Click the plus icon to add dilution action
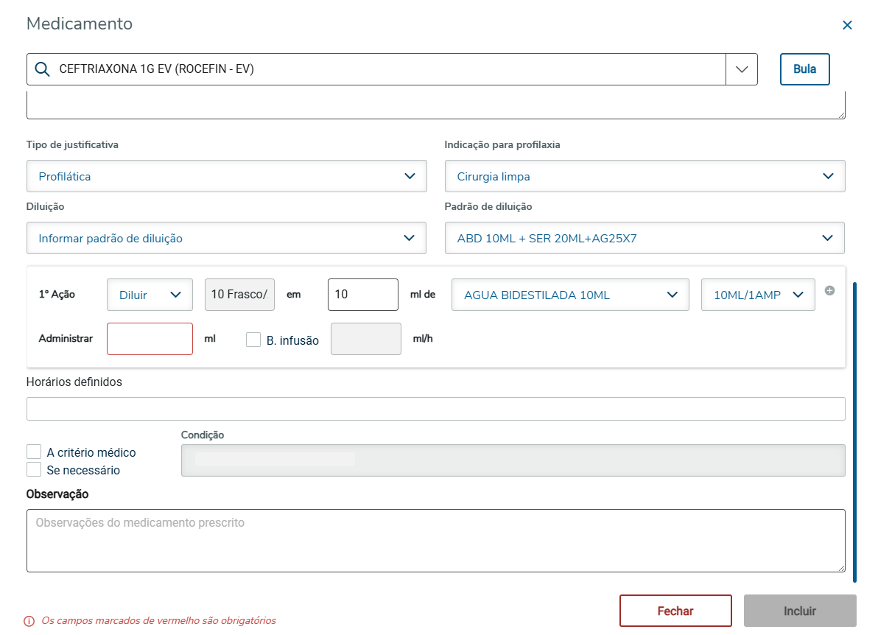This screenshot has width=878, height=635. coord(829,291)
